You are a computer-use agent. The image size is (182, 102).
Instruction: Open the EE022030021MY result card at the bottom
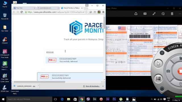coord(70,76)
